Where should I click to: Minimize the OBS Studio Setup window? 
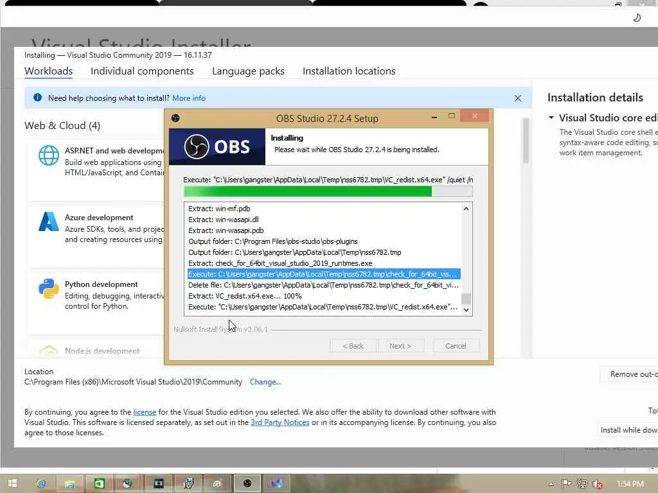pos(434,117)
